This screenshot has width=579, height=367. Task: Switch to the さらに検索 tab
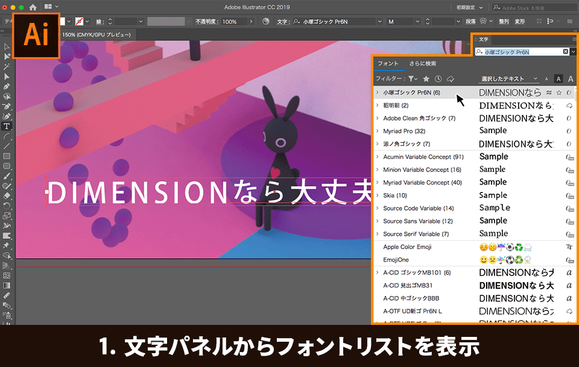point(422,63)
